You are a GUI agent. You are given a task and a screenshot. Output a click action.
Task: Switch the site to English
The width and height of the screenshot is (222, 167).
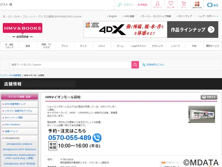click(113, 16)
